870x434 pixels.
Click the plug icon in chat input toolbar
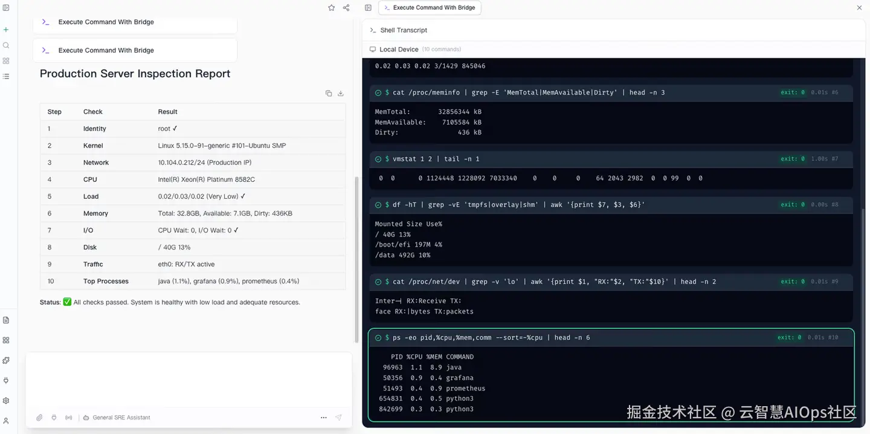(x=54, y=418)
